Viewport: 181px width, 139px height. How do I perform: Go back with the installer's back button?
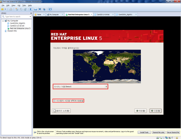click(x=141, y=111)
